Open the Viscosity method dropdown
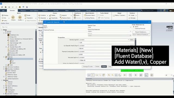 95,57
